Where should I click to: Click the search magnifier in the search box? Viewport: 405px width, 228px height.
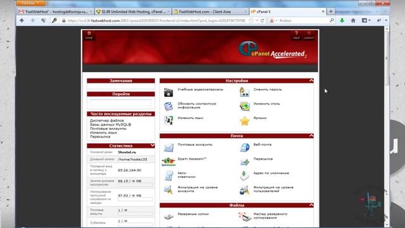click(x=332, y=20)
